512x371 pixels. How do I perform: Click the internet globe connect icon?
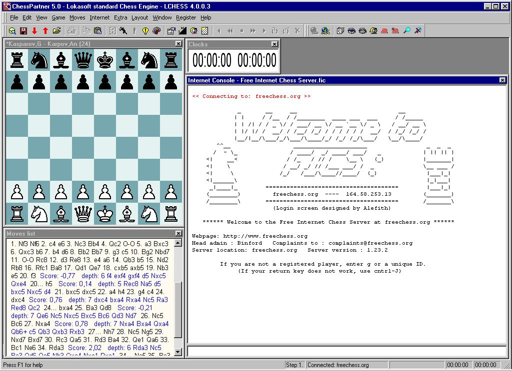(325, 30)
